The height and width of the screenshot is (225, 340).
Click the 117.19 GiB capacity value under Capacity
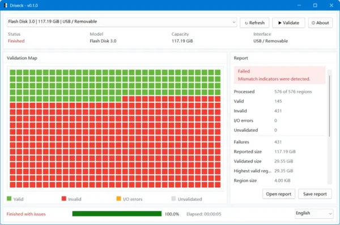[x=182, y=41]
